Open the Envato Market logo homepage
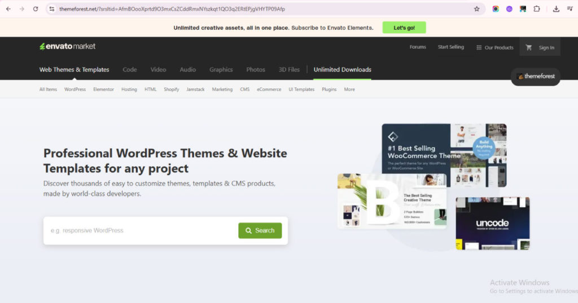 pos(68,46)
